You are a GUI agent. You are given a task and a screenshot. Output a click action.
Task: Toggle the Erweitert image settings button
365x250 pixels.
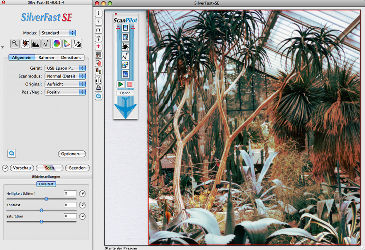46,184
